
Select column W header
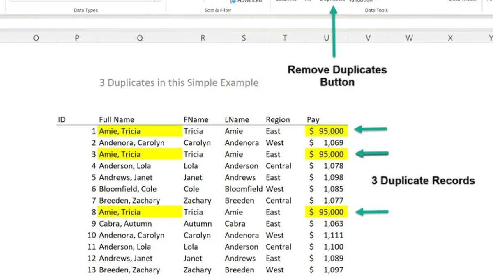[x=409, y=38]
